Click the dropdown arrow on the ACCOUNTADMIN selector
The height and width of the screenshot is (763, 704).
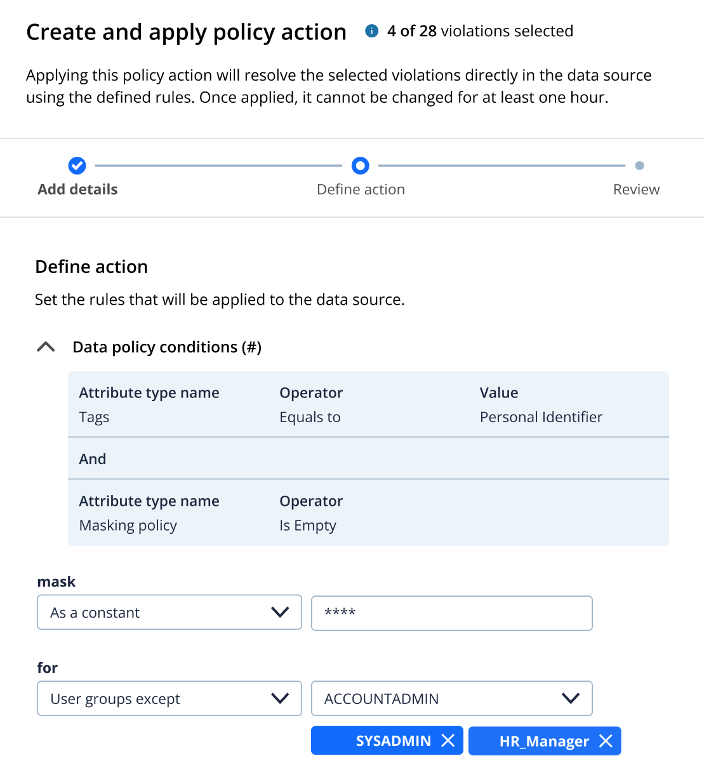click(569, 698)
